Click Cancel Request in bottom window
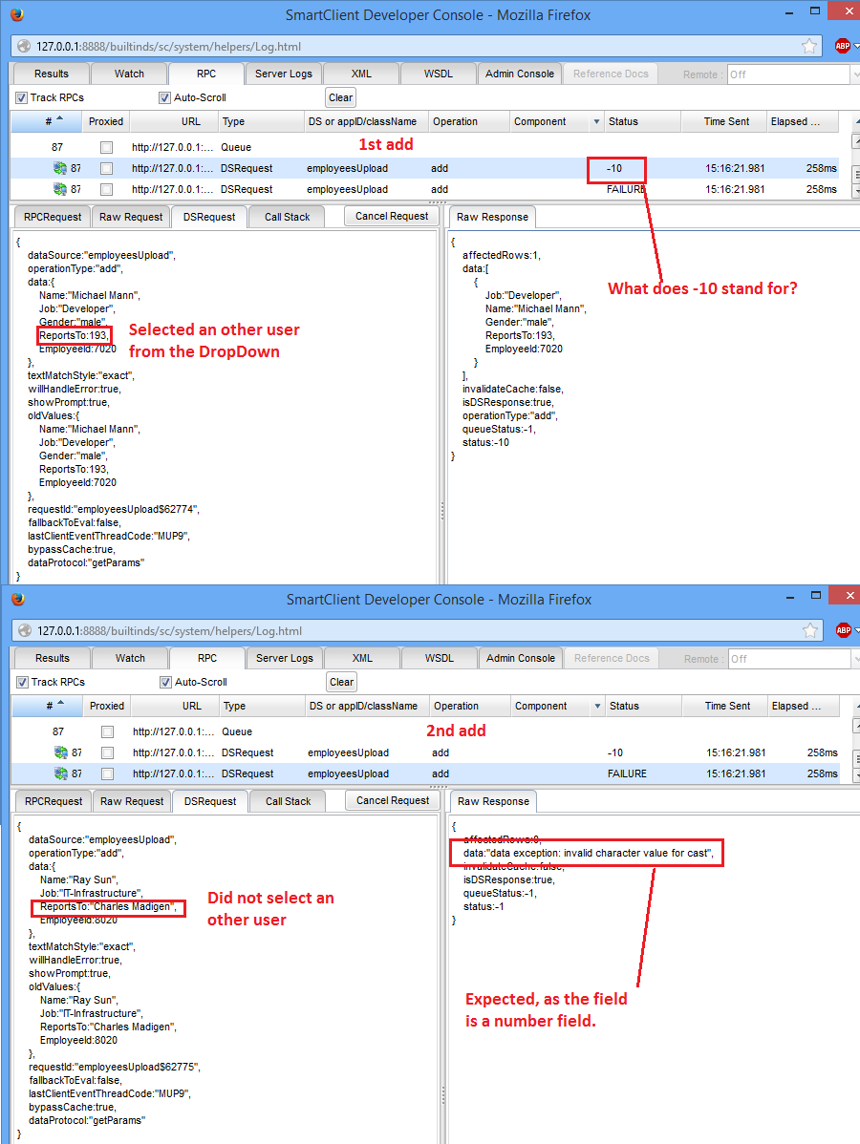The image size is (860, 1144). (393, 800)
